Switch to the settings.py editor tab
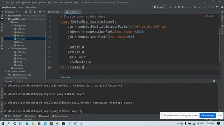Viewport: 224px width, 126px height. tap(56, 12)
